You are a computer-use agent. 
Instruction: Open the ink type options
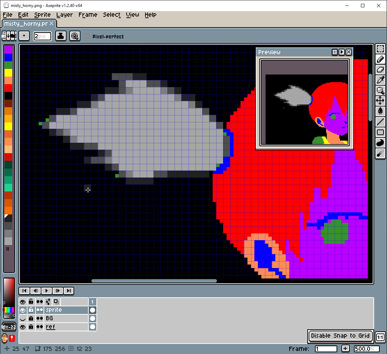coord(61,36)
